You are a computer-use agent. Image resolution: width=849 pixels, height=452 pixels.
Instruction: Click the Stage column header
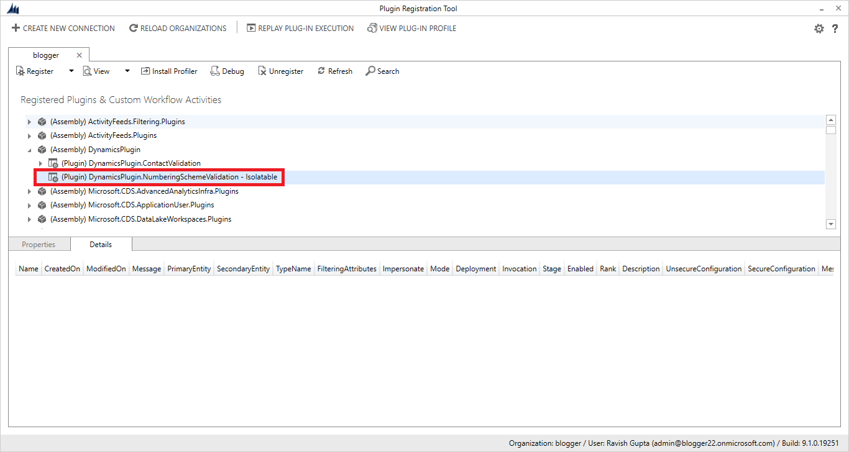(x=552, y=269)
